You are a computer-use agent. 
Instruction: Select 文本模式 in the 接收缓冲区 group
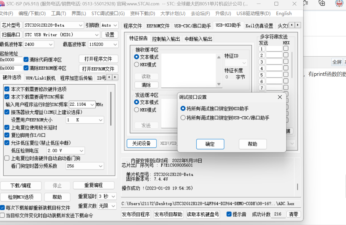137,57
